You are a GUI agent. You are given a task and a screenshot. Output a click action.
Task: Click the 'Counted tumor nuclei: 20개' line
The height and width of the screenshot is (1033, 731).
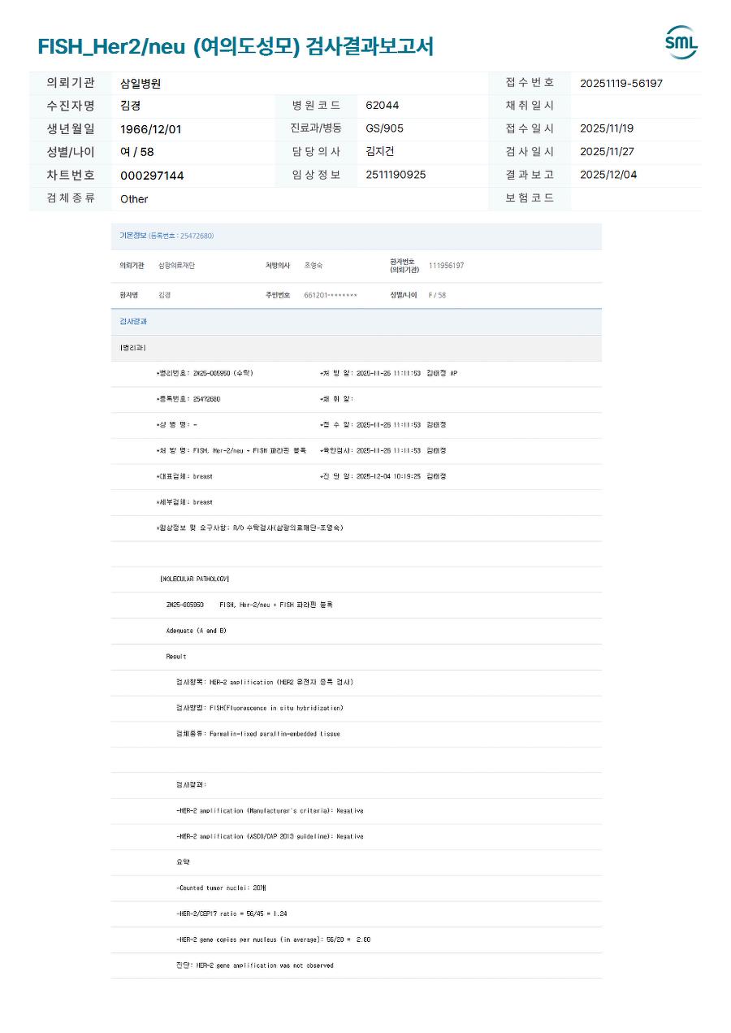click(221, 888)
